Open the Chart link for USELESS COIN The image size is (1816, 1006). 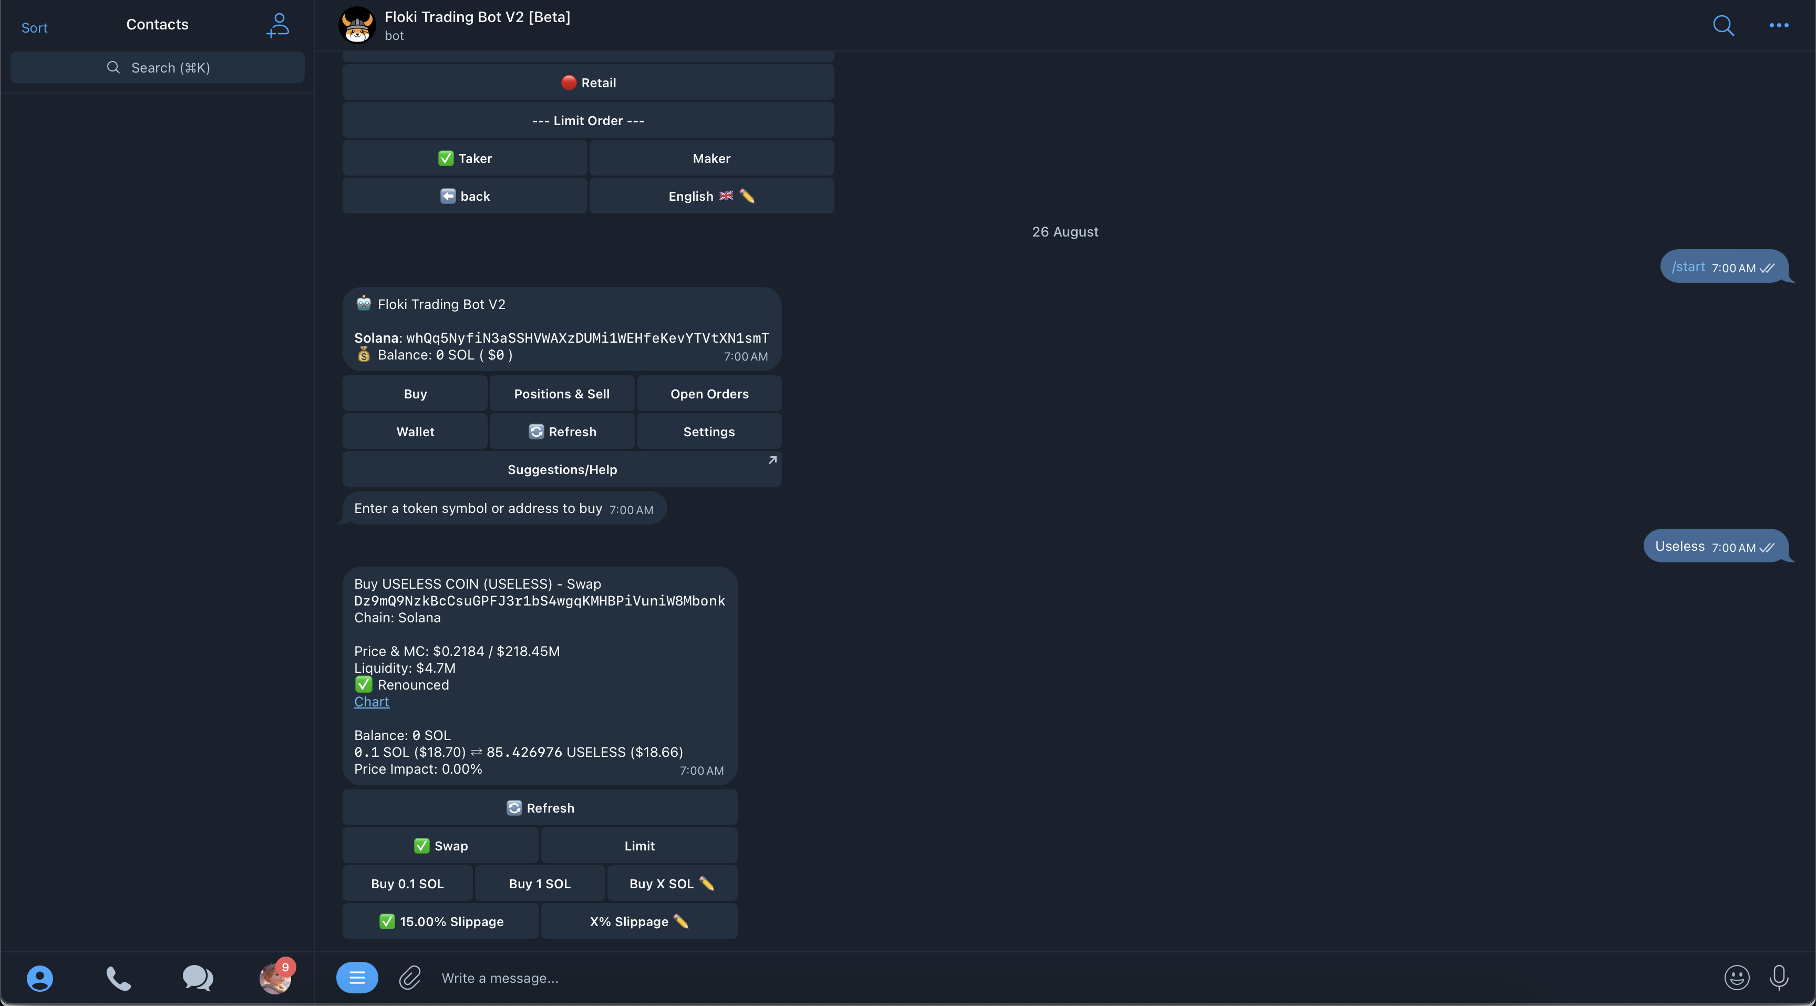372,702
